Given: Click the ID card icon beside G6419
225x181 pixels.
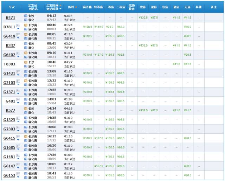Looking at the screenshot, I should click(x=18, y=35).
